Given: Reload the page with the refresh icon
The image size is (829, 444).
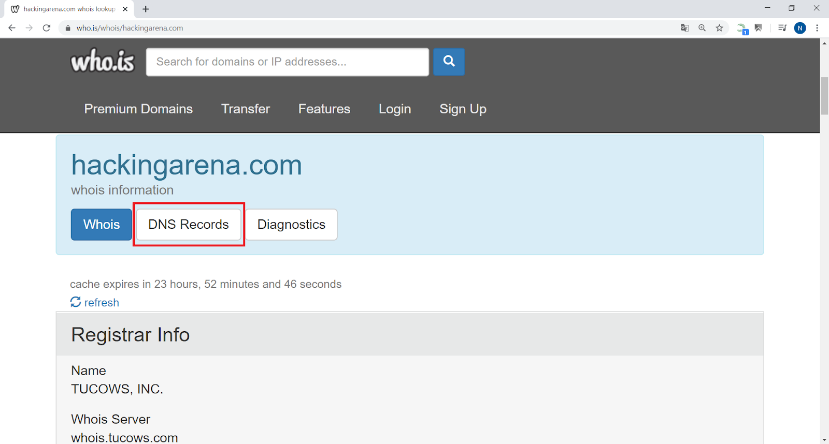Looking at the screenshot, I should pyautogui.click(x=47, y=28).
